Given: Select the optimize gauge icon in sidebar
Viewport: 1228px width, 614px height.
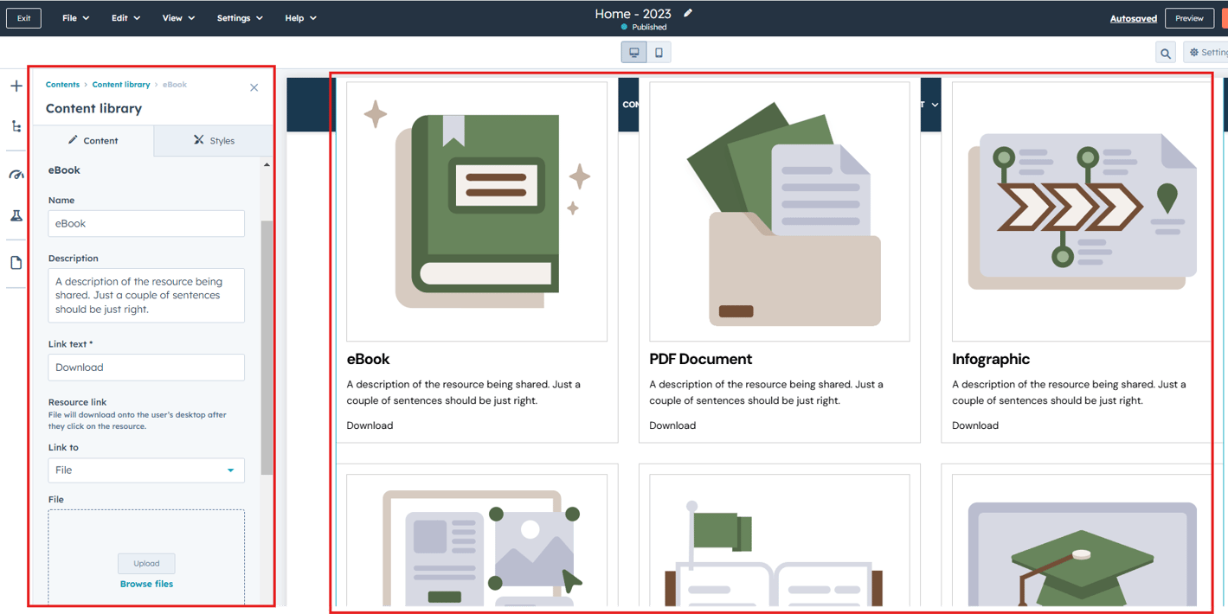Looking at the screenshot, I should pyautogui.click(x=16, y=175).
